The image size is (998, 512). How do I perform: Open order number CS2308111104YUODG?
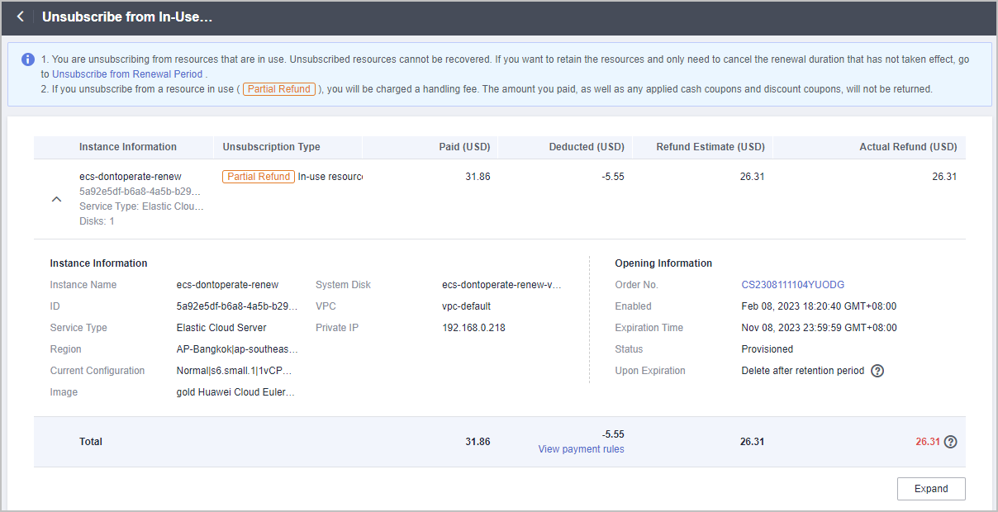pyautogui.click(x=792, y=285)
